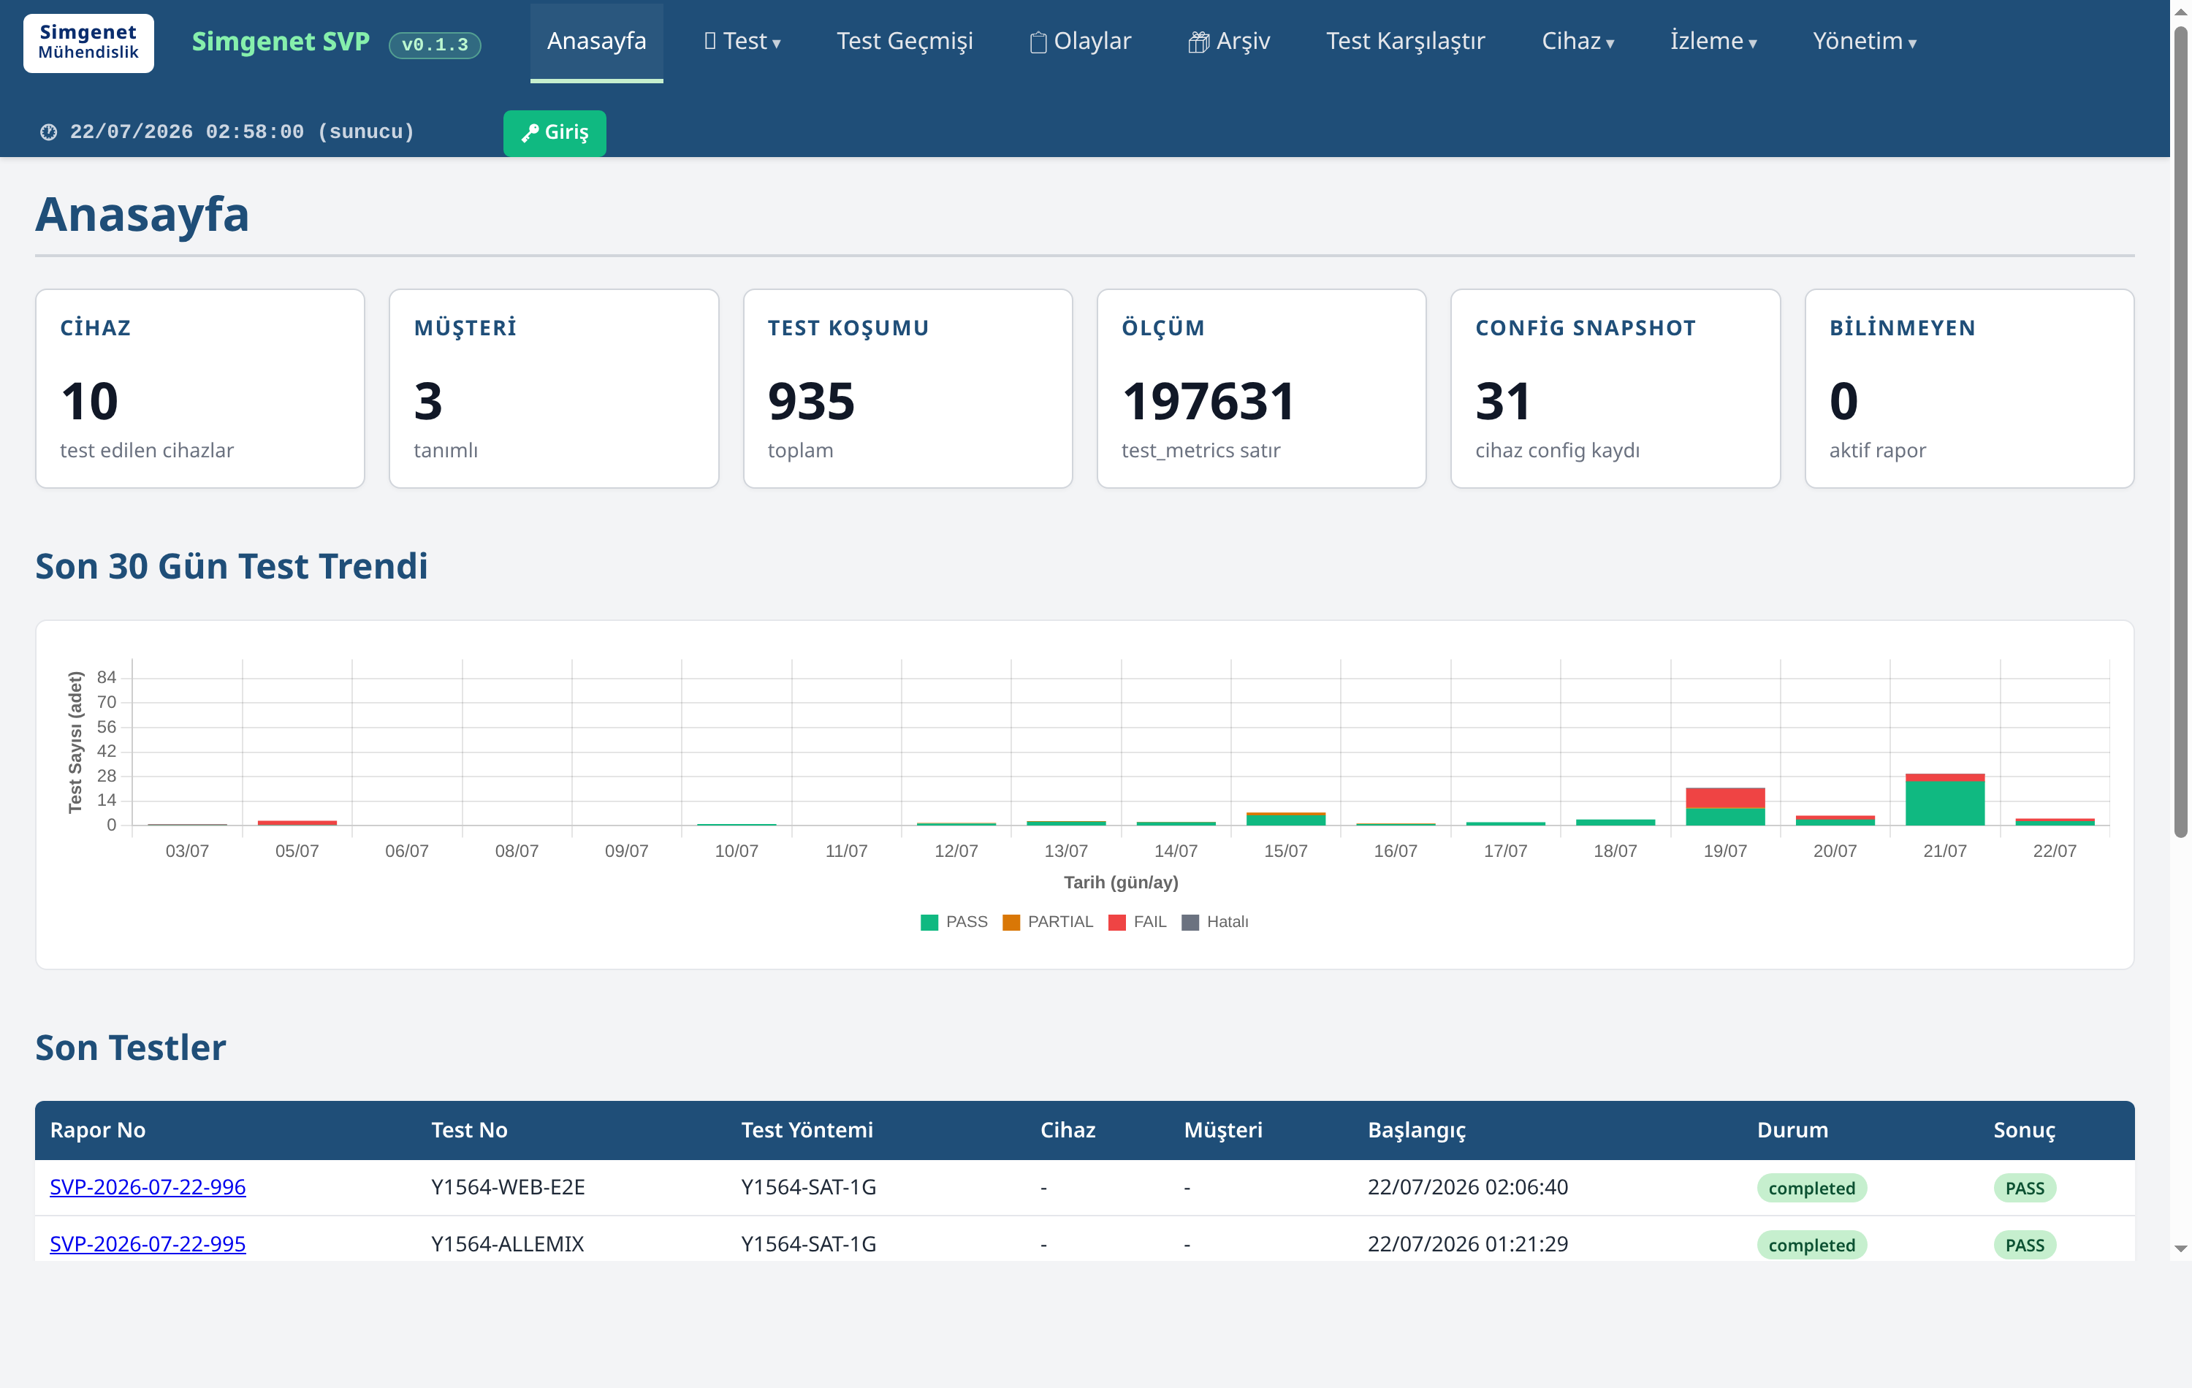Open Test Geçmişi page

[905, 42]
